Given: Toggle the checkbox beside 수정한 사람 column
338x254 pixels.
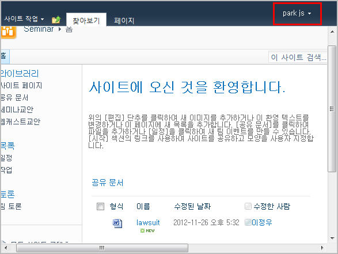Looking at the screenshot, I should (x=248, y=206).
